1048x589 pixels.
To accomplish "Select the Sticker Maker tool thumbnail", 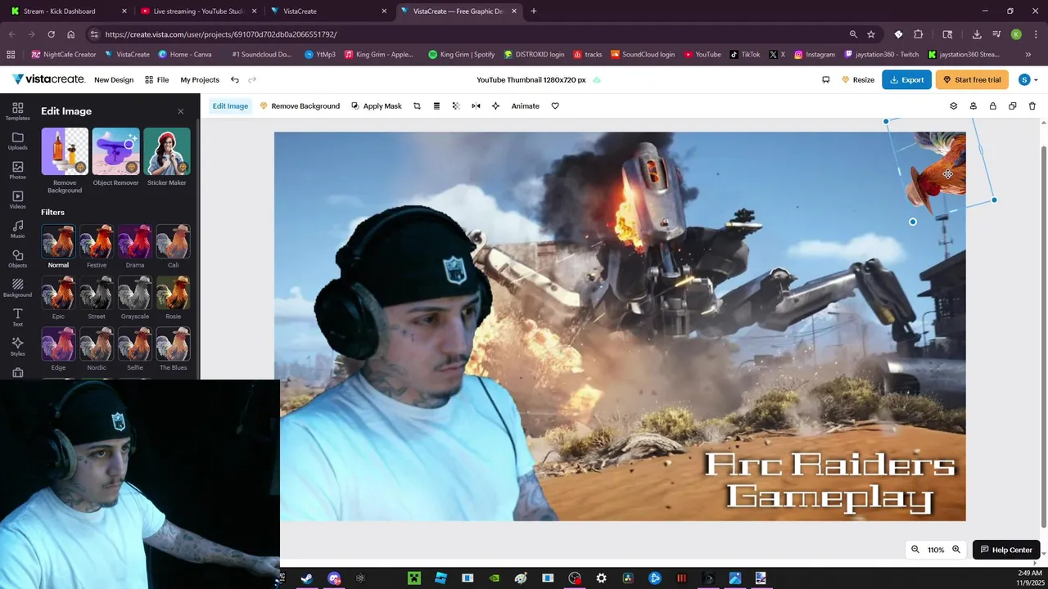I will [167, 151].
